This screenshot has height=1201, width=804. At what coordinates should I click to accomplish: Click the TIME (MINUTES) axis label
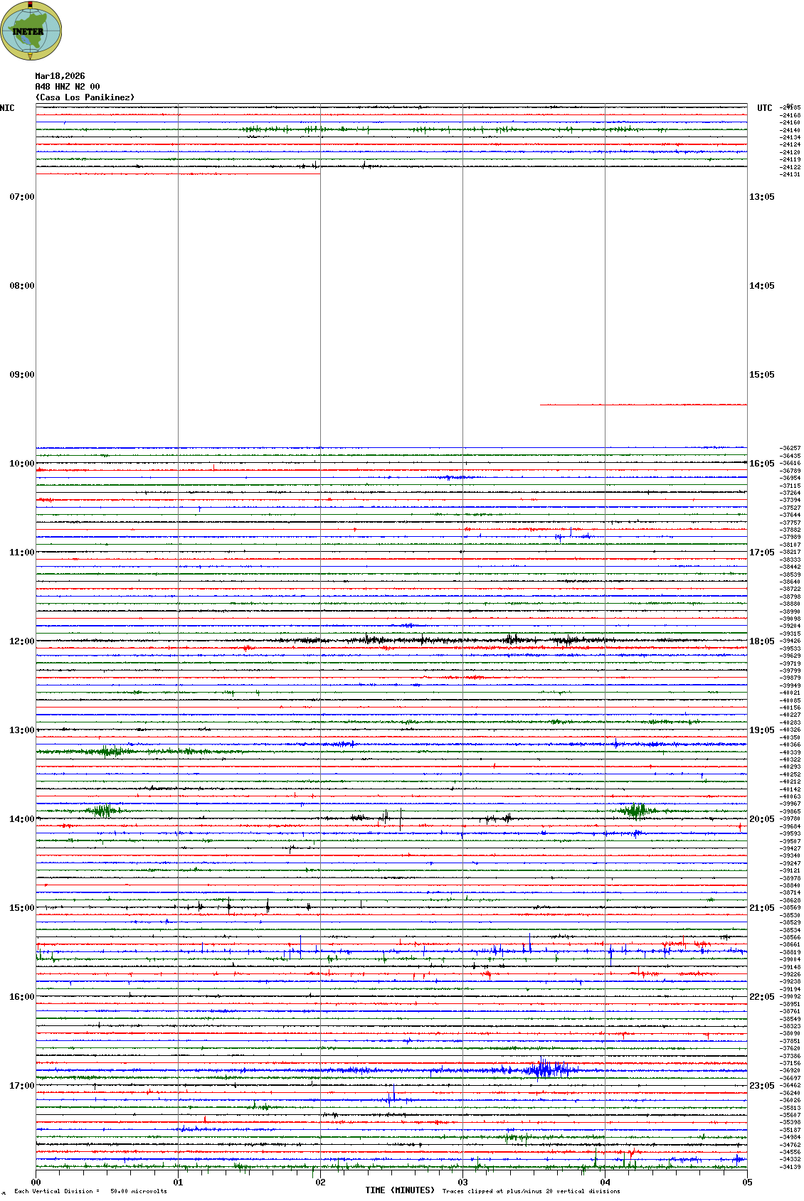pyautogui.click(x=400, y=1190)
